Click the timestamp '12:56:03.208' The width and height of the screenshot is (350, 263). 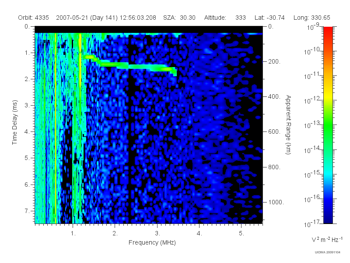point(138,18)
